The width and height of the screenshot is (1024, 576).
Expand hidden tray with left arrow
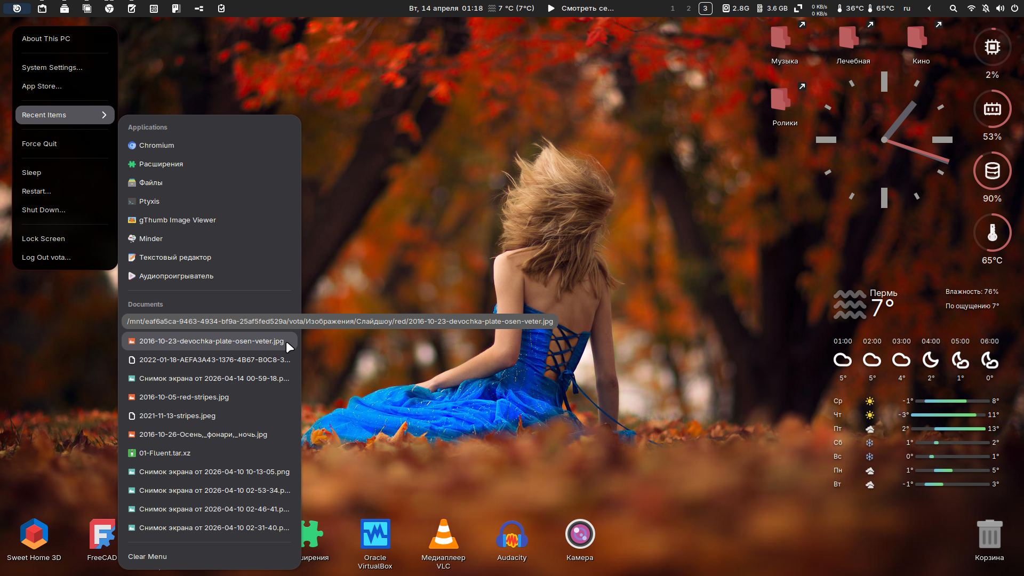[929, 9]
